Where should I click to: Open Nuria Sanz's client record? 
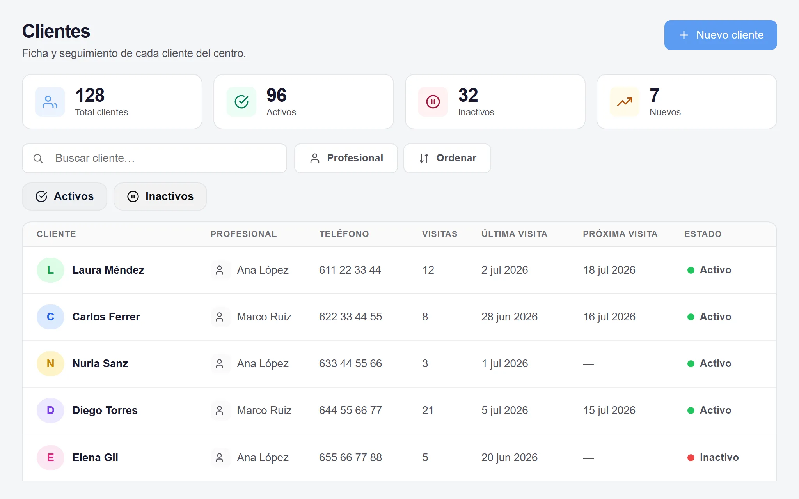click(100, 364)
